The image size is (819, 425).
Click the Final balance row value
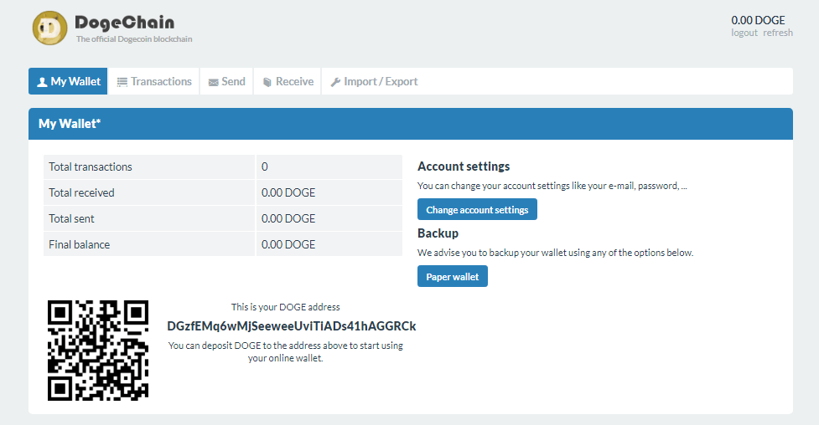tap(288, 244)
